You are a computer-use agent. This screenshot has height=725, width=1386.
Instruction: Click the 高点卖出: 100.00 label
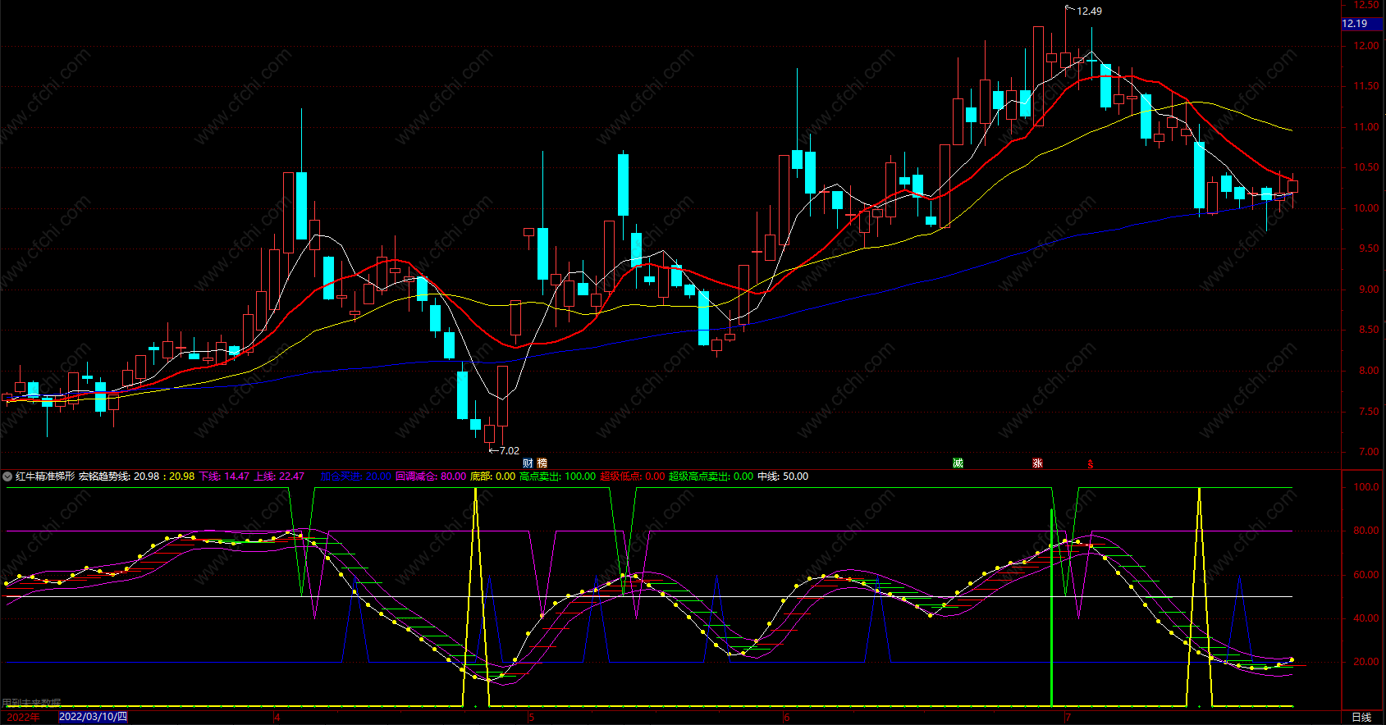click(x=557, y=476)
